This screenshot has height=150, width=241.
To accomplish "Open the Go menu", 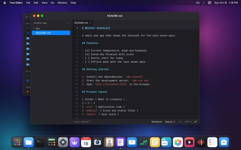I will point(53,3).
